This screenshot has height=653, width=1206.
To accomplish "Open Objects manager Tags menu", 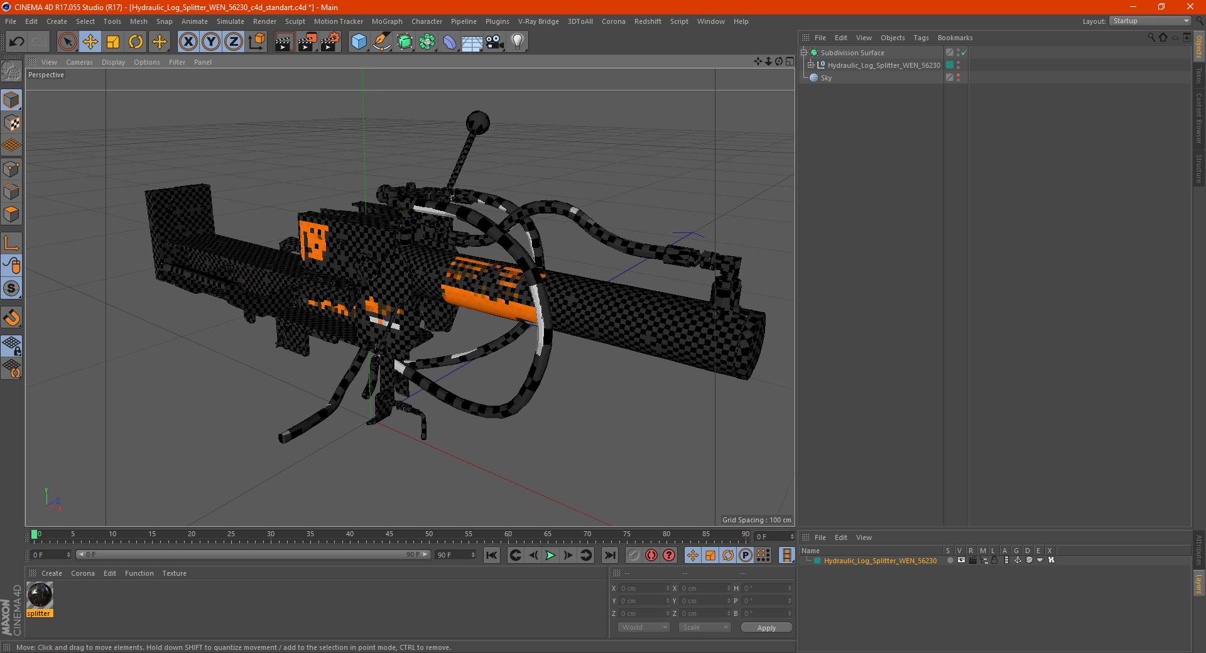I will pyautogui.click(x=921, y=38).
